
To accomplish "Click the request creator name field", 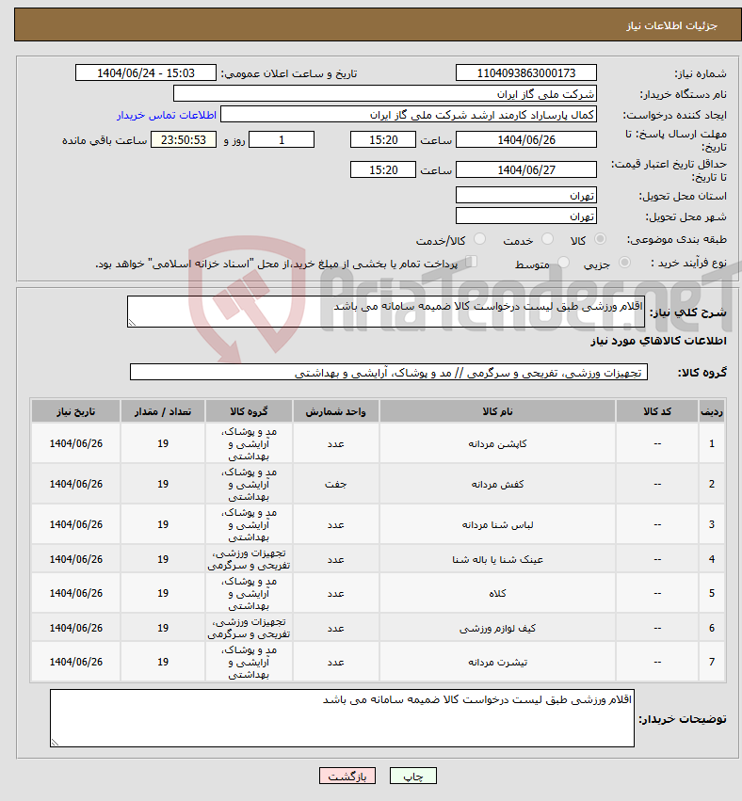I will 409,115.
